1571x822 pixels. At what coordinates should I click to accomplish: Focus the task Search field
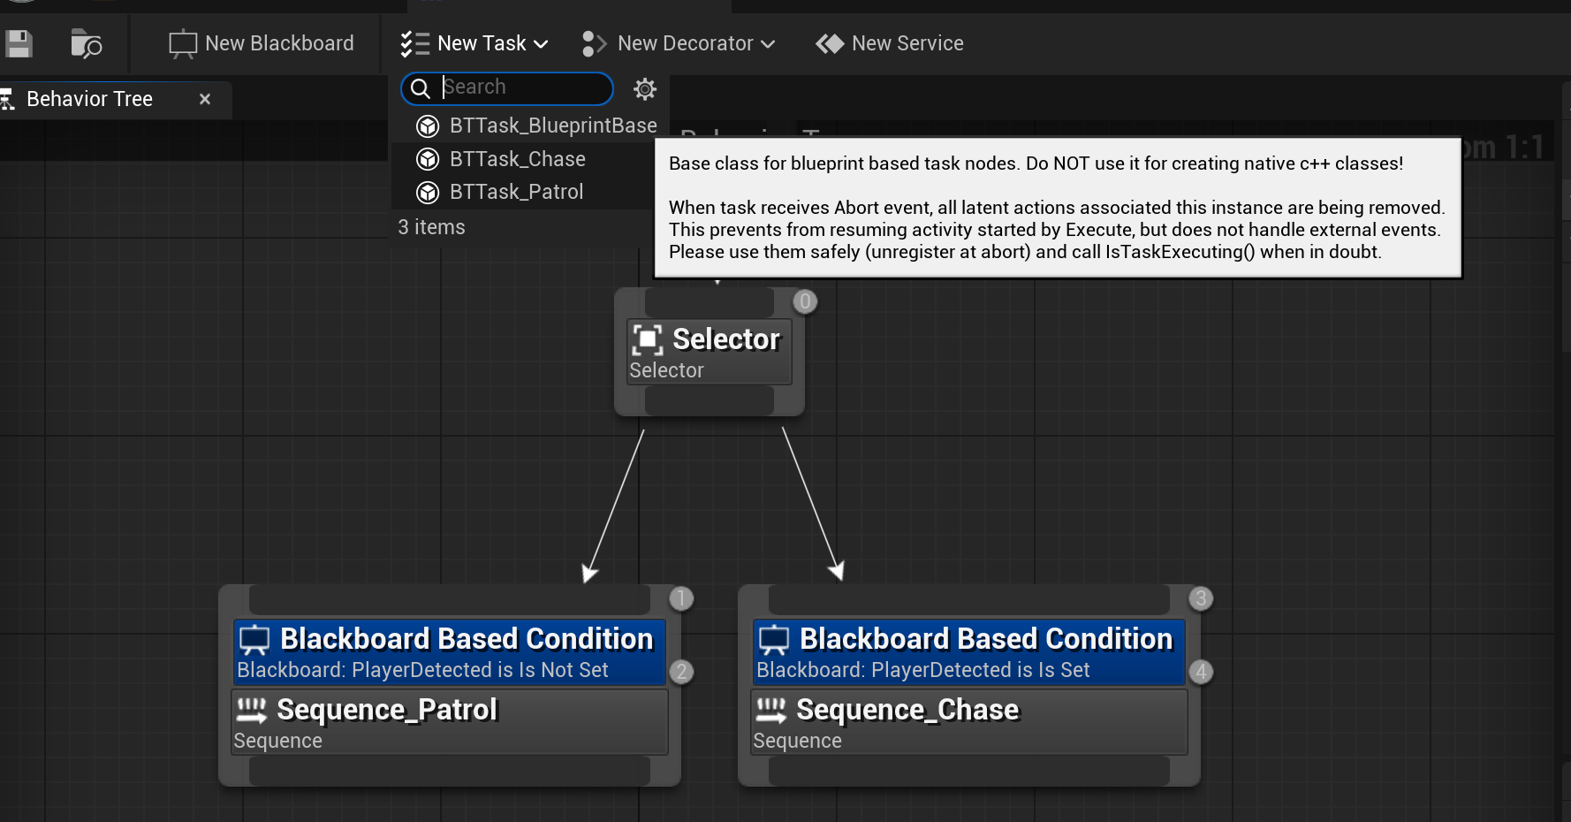click(x=507, y=88)
